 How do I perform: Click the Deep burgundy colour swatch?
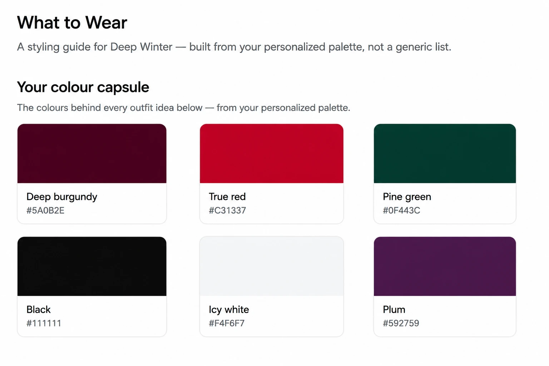click(92, 154)
